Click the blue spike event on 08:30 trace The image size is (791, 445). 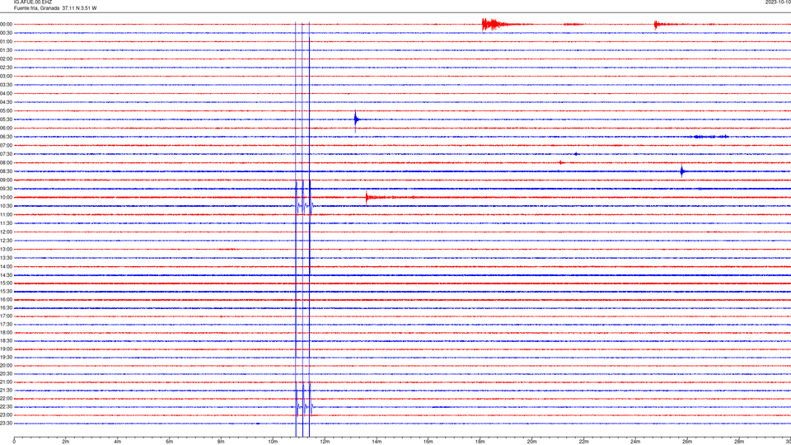click(682, 171)
